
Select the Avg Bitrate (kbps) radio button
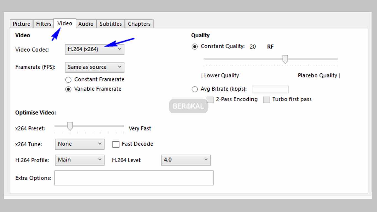click(195, 89)
